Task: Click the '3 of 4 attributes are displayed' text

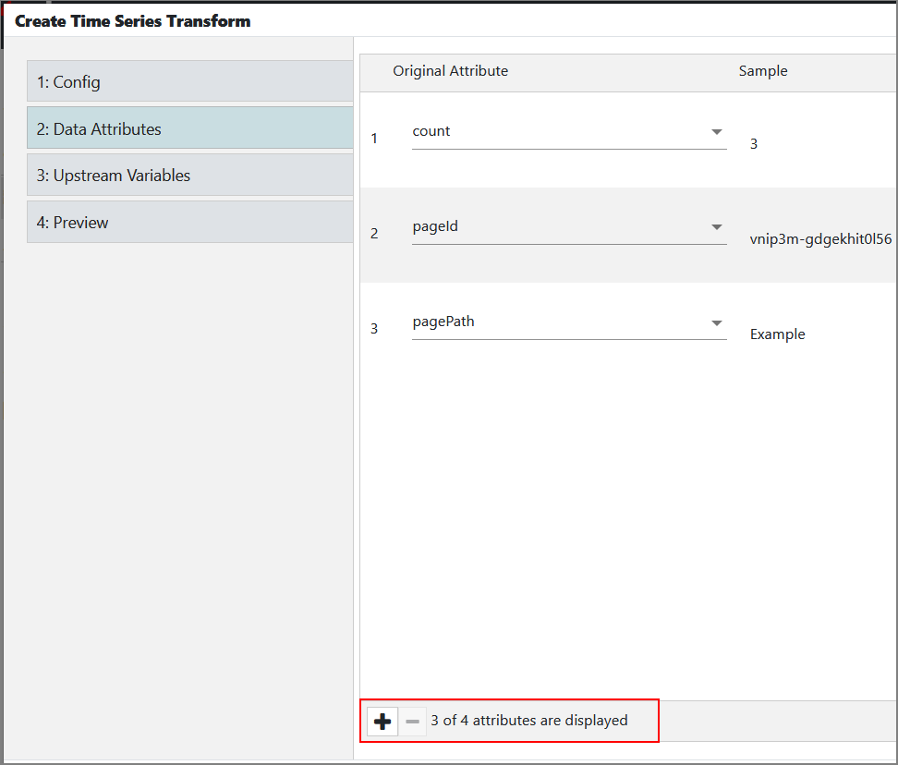Action: tap(529, 721)
